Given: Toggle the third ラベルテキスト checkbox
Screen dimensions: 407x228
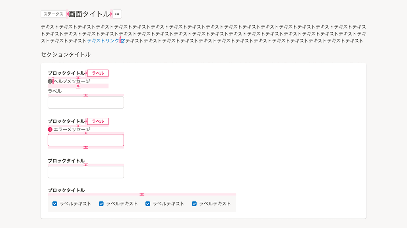Looking at the screenshot, I should click(x=148, y=204).
